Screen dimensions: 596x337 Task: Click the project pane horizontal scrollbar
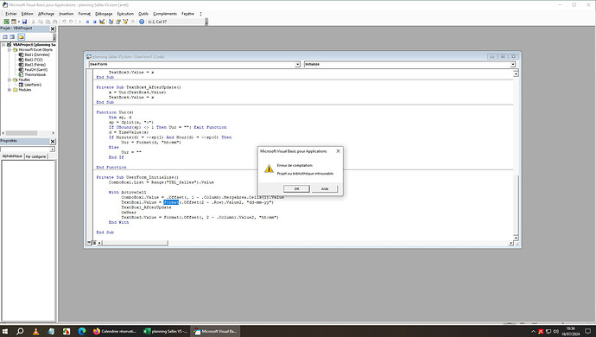click(29, 133)
